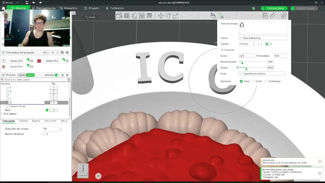Open filament 2 Generic PLA dropdown
The height and width of the screenshot is (183, 325).
click(53, 61)
